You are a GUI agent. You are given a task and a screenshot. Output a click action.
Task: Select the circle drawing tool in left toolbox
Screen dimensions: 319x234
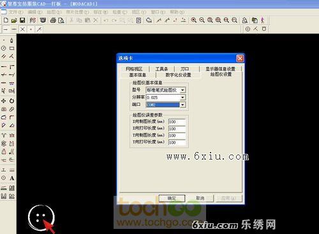(x=4, y=48)
